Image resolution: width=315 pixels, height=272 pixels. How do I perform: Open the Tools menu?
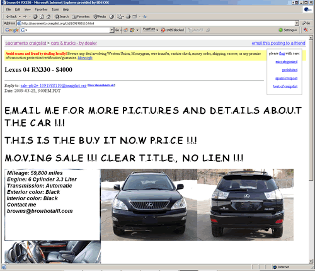point(55,9)
